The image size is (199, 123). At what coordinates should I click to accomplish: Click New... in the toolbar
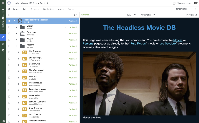[x=16, y=9]
